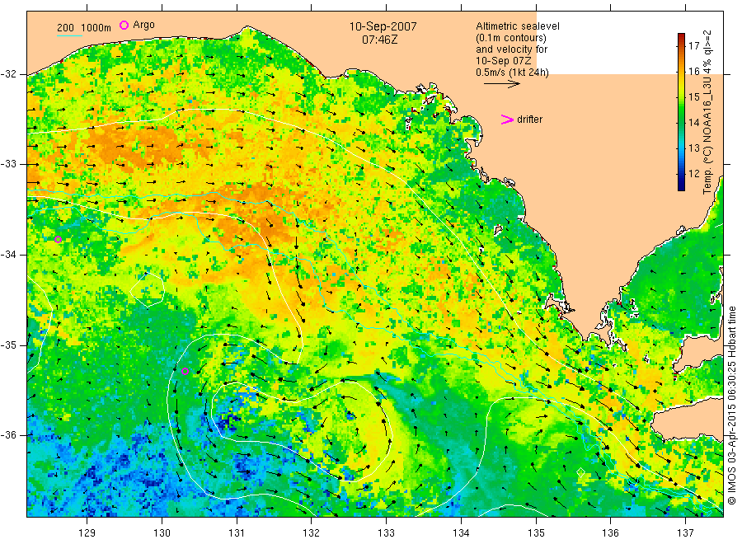Click the '130' longitude axis label

[162, 533]
